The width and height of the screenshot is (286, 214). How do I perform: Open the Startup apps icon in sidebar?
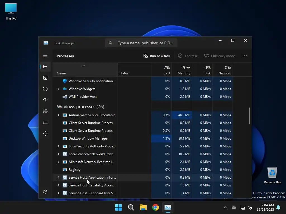[x=45, y=100]
